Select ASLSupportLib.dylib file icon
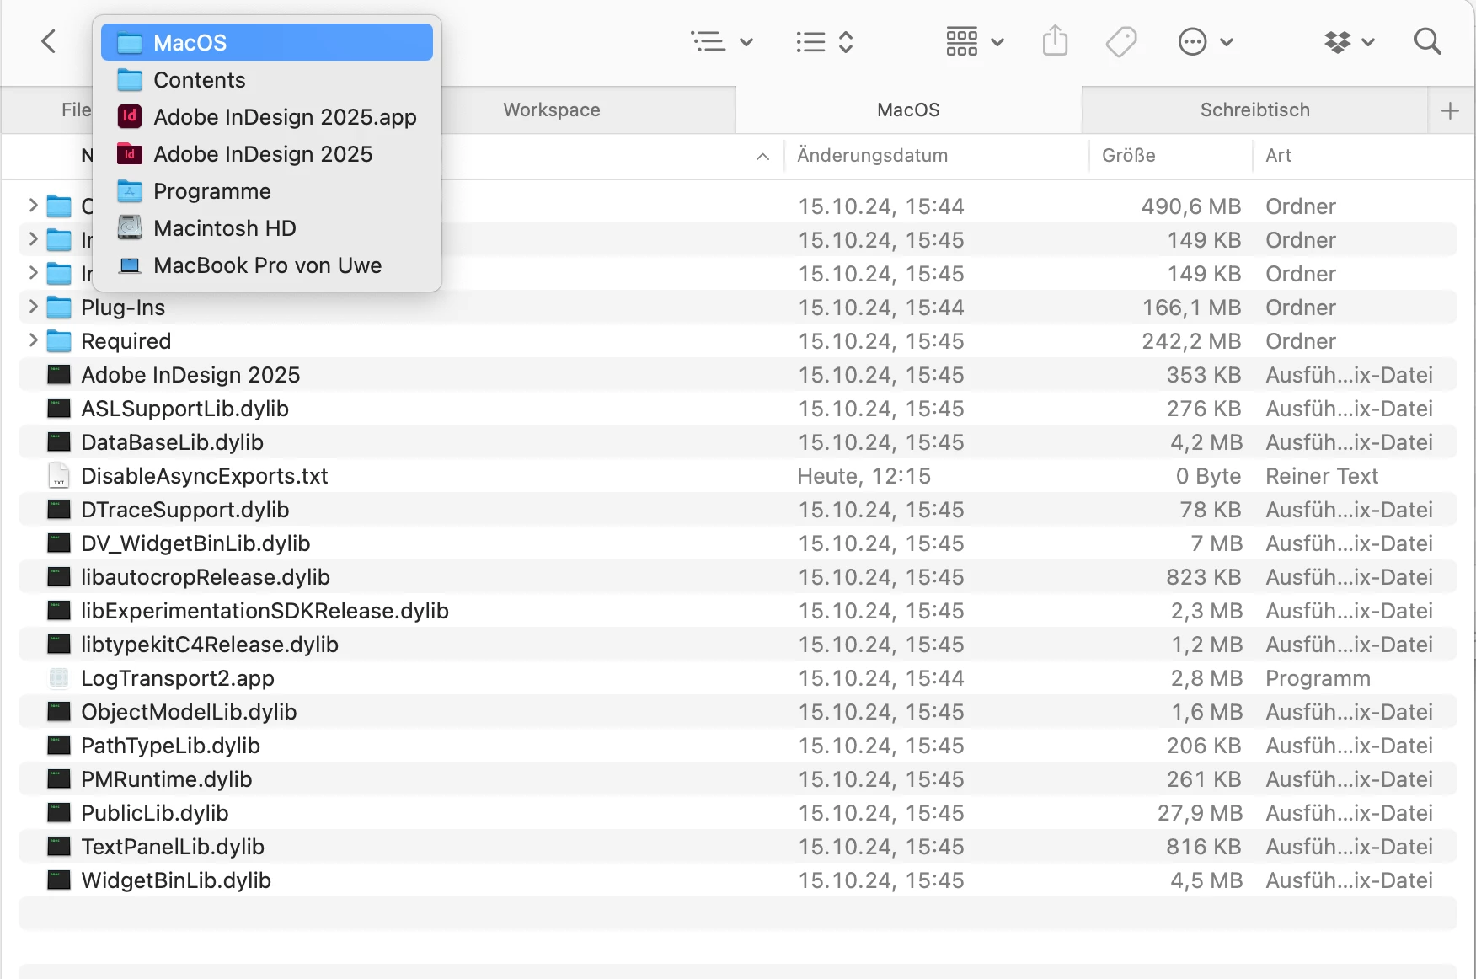 (59, 409)
